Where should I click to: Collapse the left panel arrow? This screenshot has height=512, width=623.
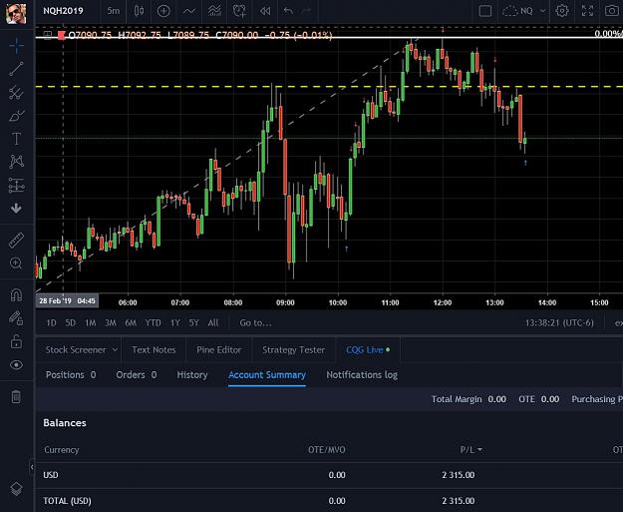pos(32,467)
